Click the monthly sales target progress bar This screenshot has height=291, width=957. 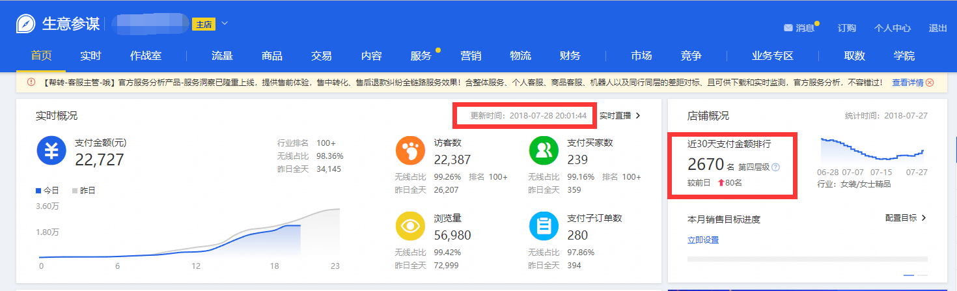807,259
